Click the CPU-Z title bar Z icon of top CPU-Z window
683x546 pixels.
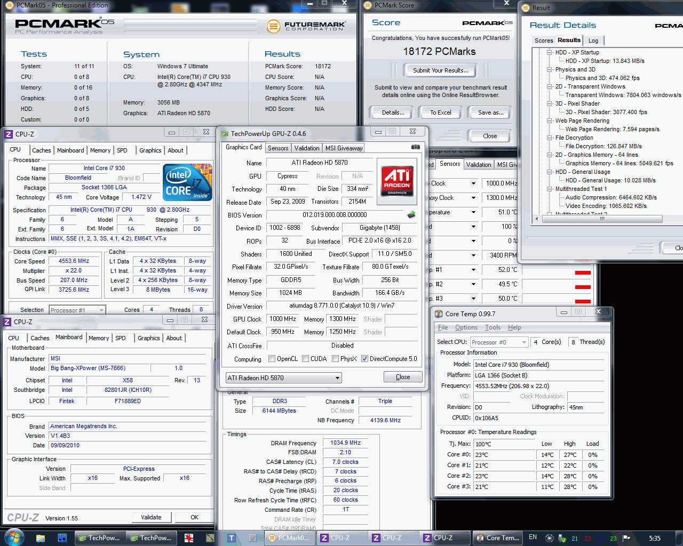click(8, 134)
